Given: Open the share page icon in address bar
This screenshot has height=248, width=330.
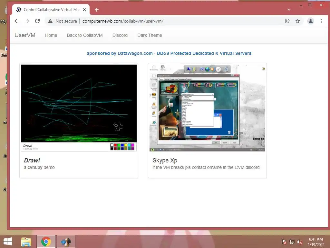Looking at the screenshot, I should (x=287, y=21).
